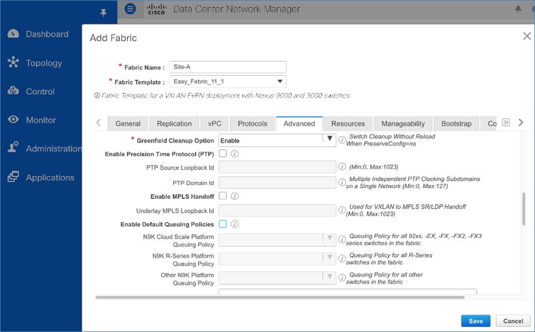Open N9K Cloud Scale Queuing Policy dropdown

pos(277,240)
